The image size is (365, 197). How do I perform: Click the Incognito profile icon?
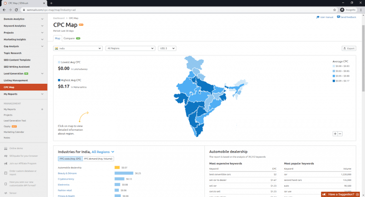(342, 10)
